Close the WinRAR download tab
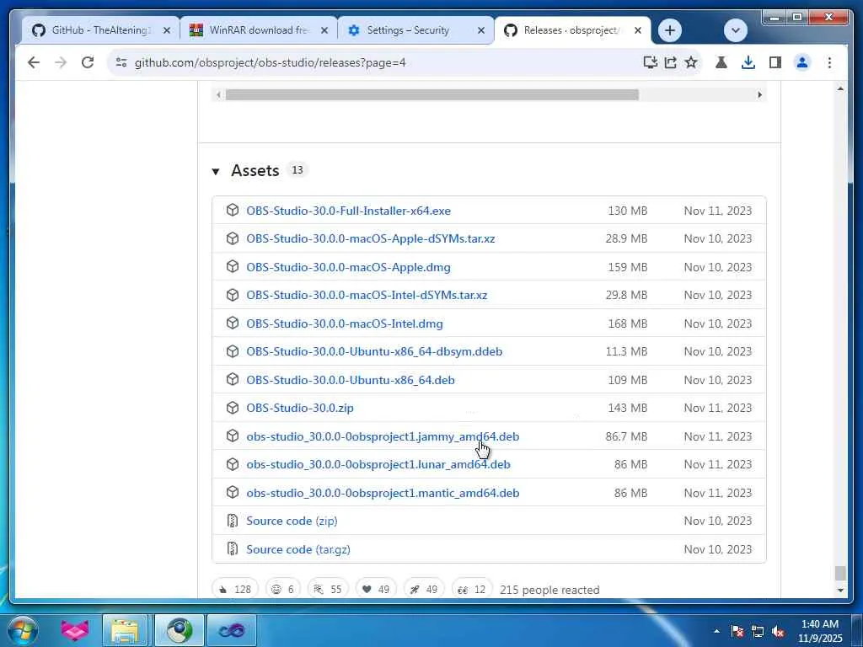 click(324, 30)
